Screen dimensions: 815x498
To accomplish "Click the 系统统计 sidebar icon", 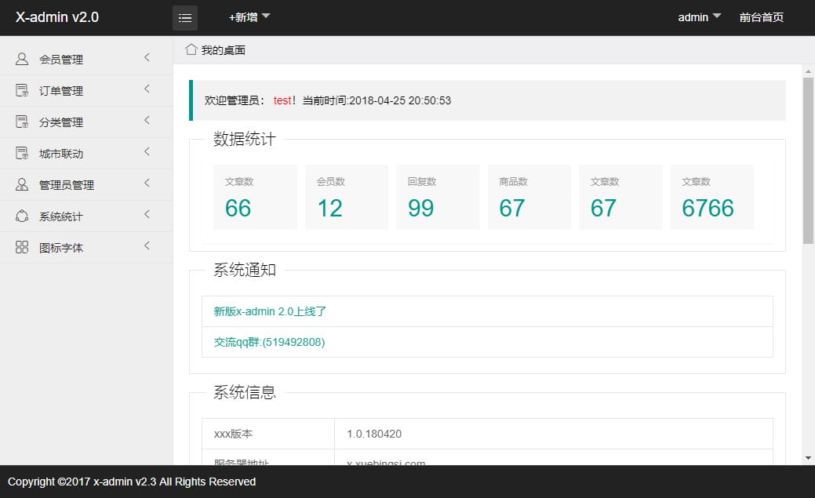I will (x=22, y=215).
